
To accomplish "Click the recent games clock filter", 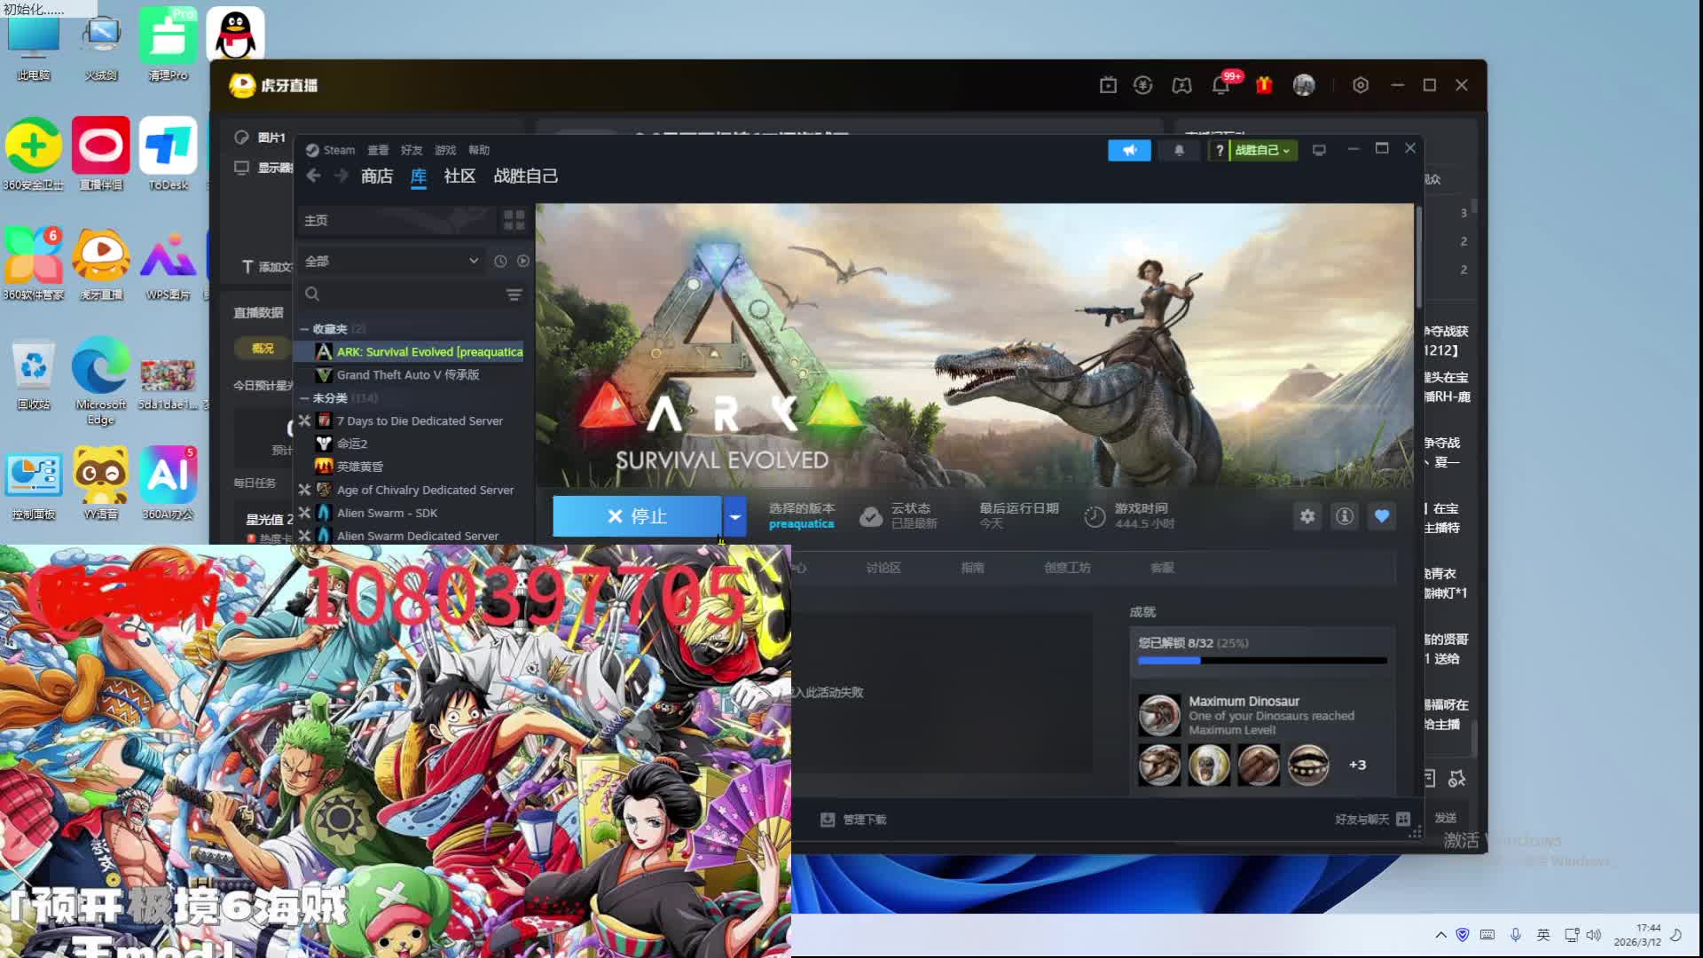I will (x=500, y=261).
